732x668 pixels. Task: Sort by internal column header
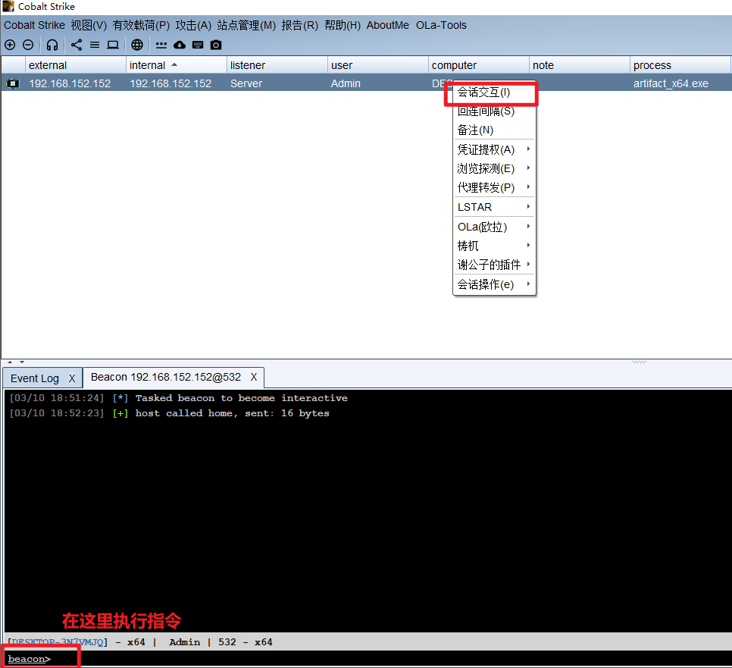pos(176,65)
